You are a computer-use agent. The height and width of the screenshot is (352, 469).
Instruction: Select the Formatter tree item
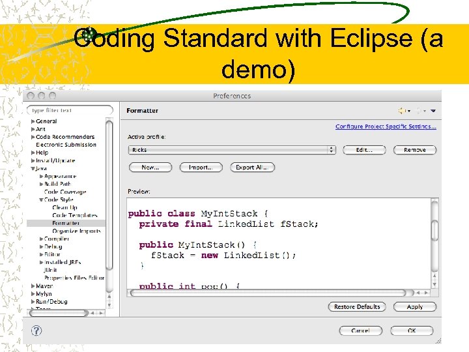pyautogui.click(x=66, y=223)
